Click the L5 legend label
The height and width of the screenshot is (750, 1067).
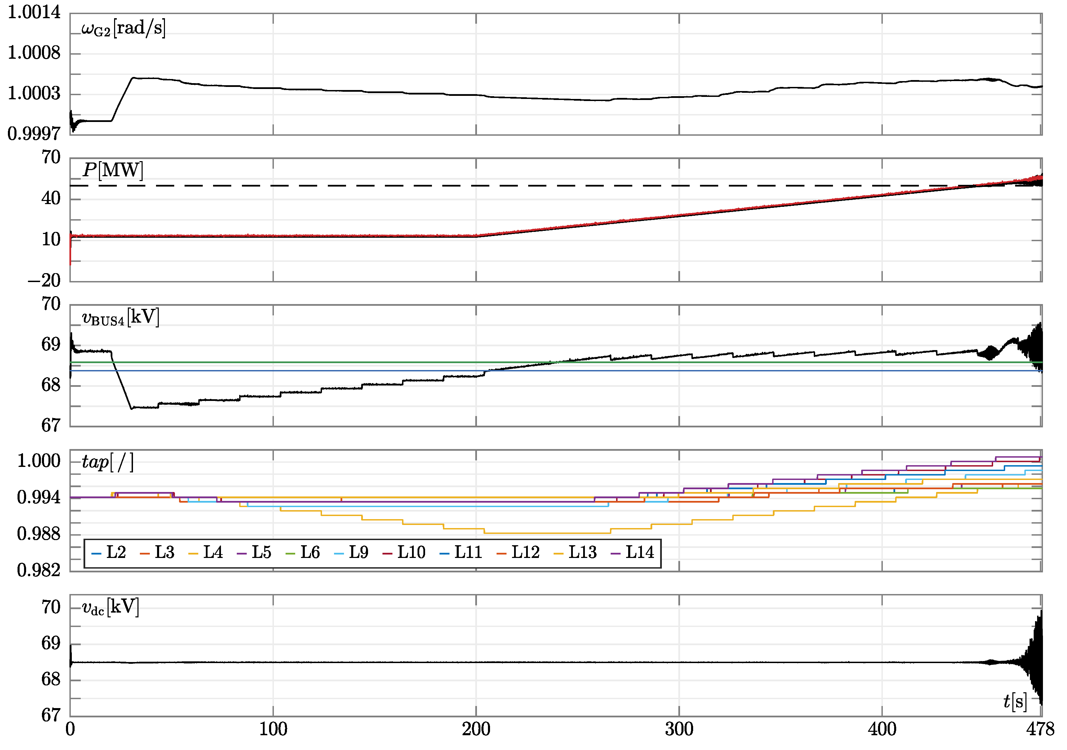click(261, 552)
